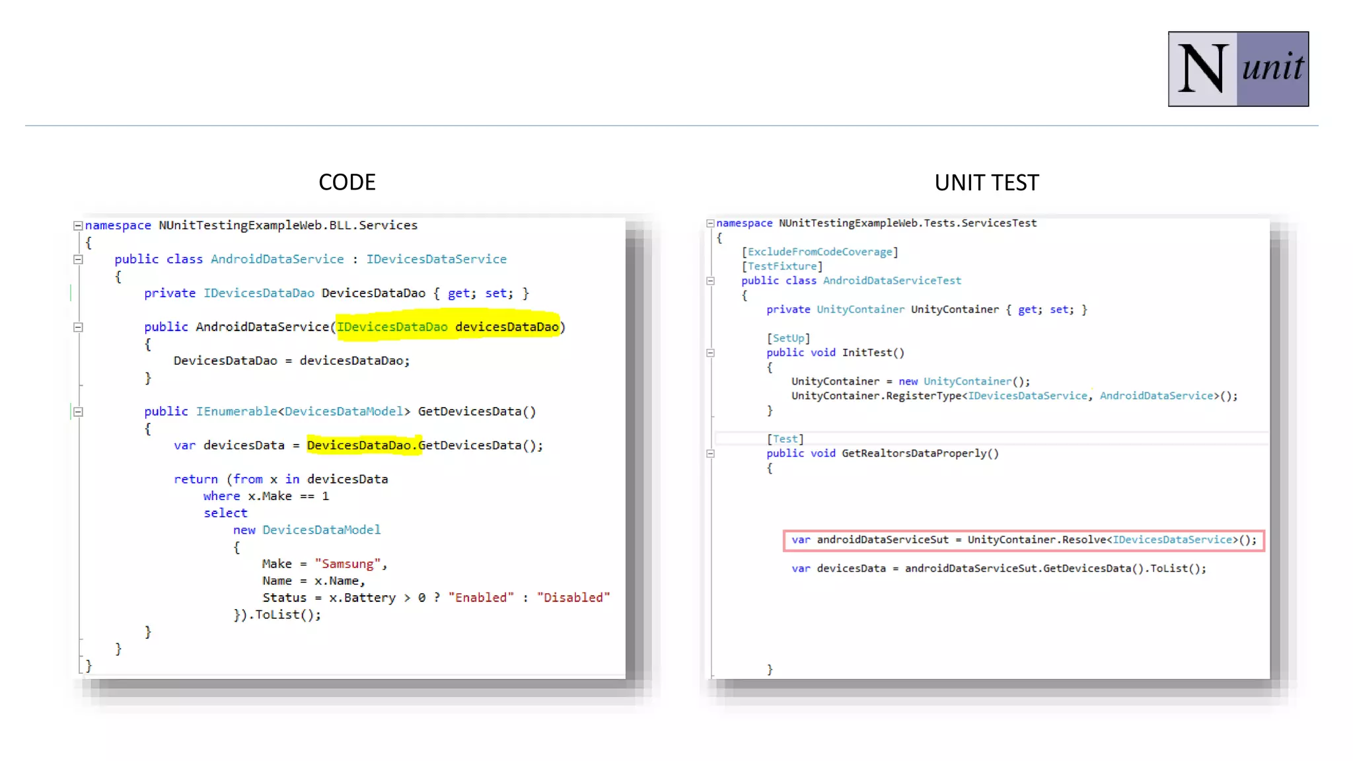Click the 'Make = "Samsung",' line
This screenshot has height=761, width=1353.
(x=324, y=563)
